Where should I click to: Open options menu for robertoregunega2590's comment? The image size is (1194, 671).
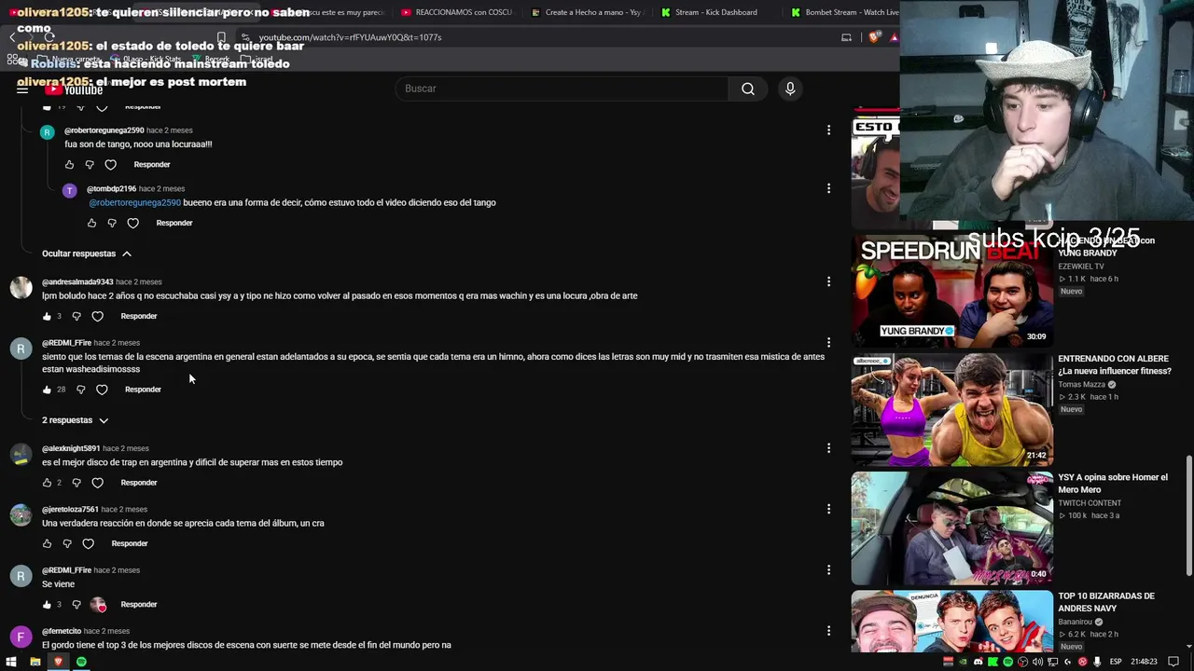[x=828, y=130]
